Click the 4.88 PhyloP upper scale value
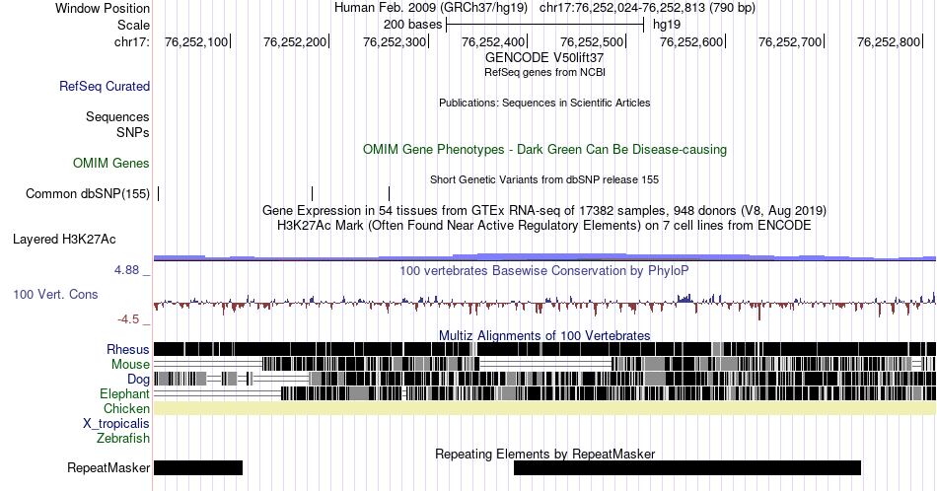The image size is (937, 491). click(126, 270)
